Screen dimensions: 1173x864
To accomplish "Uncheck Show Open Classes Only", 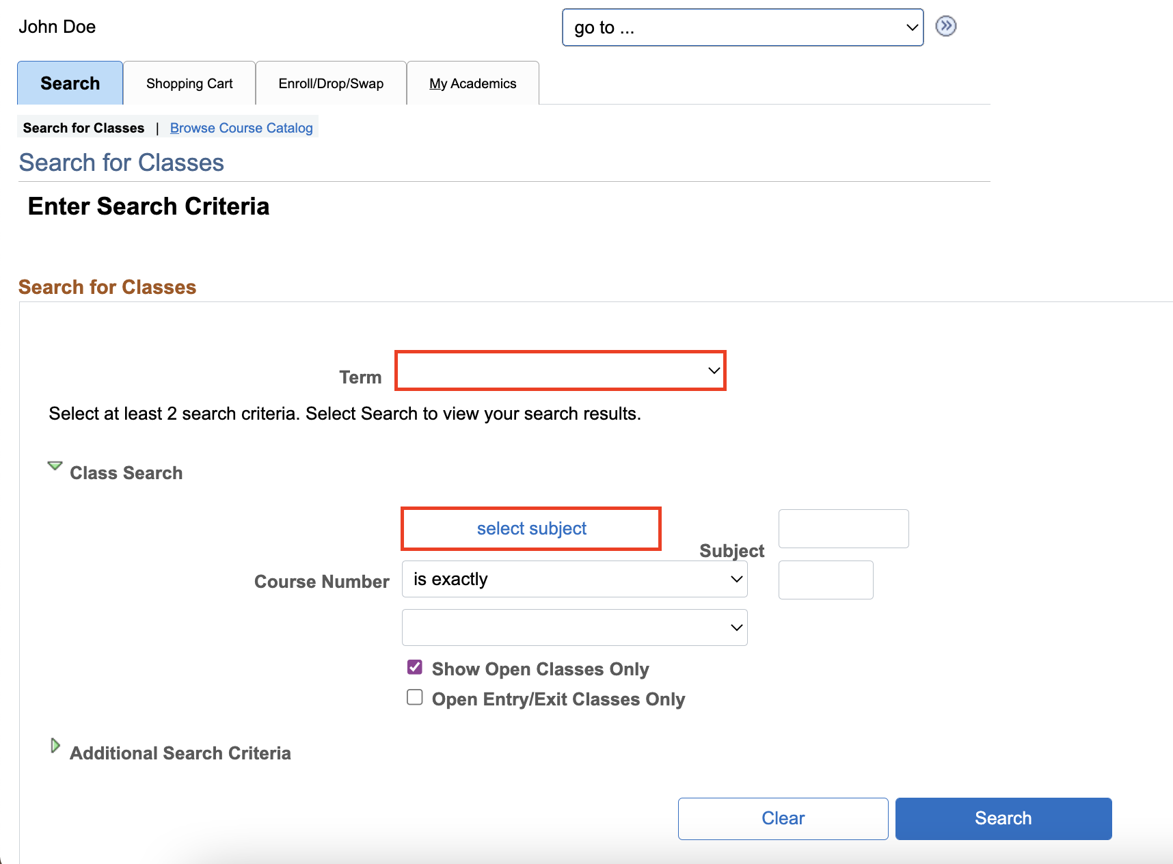I will 415,667.
